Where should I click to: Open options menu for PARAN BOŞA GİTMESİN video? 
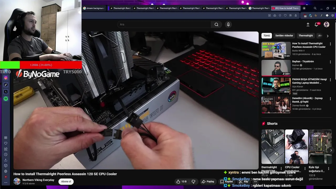[330, 80]
